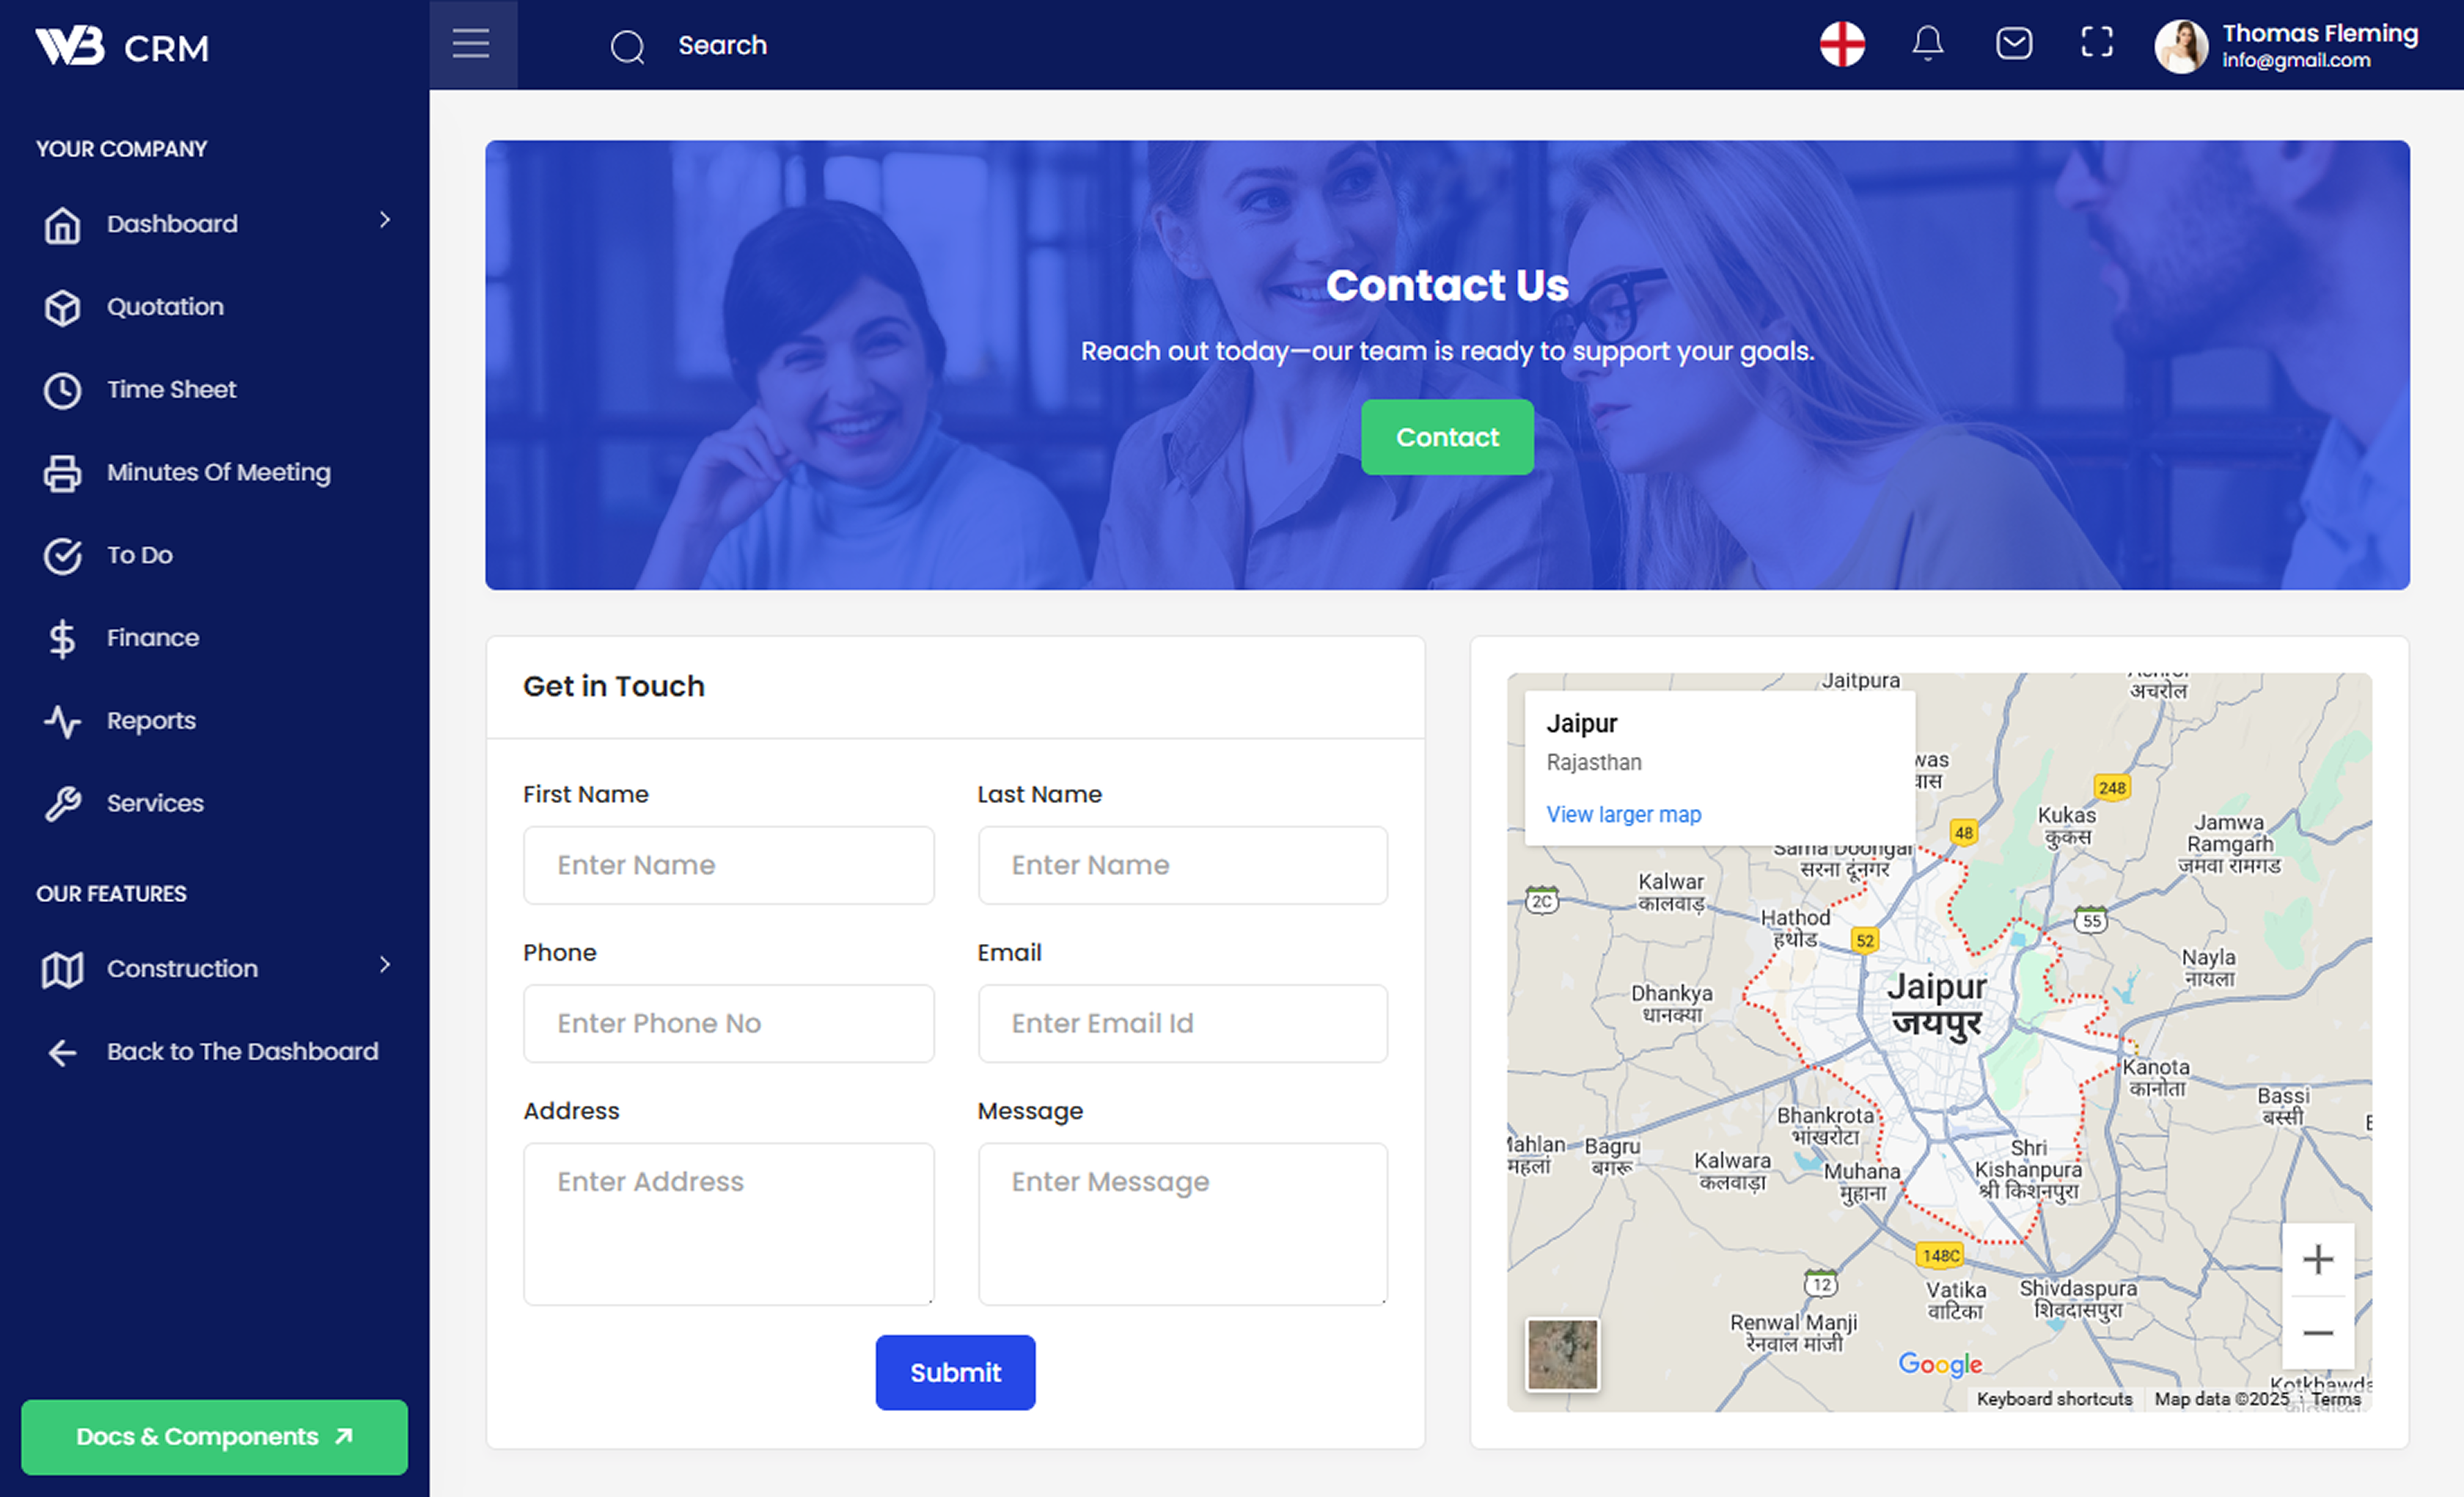Expand the Dashboard submenu chevron
The height and width of the screenshot is (1502, 2464).
click(385, 221)
